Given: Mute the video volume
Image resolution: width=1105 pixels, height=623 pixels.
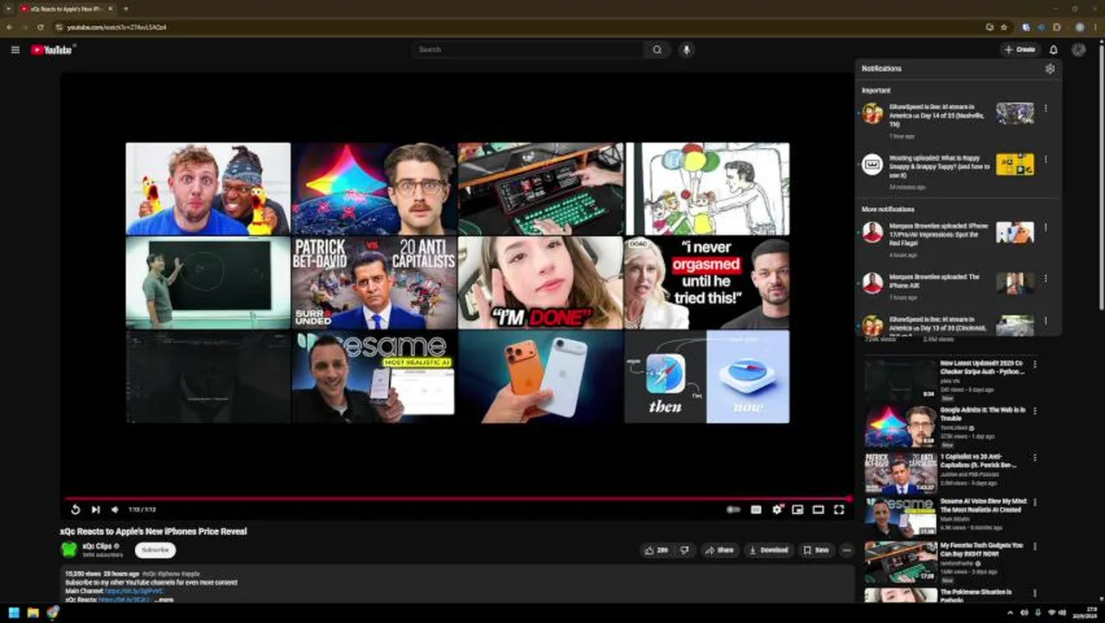Looking at the screenshot, I should (x=115, y=510).
